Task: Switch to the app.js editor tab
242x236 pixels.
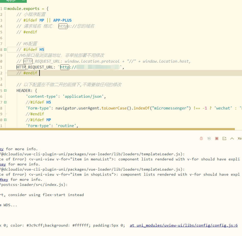Action: click(x=13, y=1)
